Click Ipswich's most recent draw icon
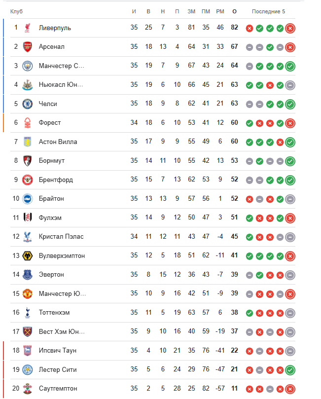The width and height of the screenshot is (321, 399). 290,351
